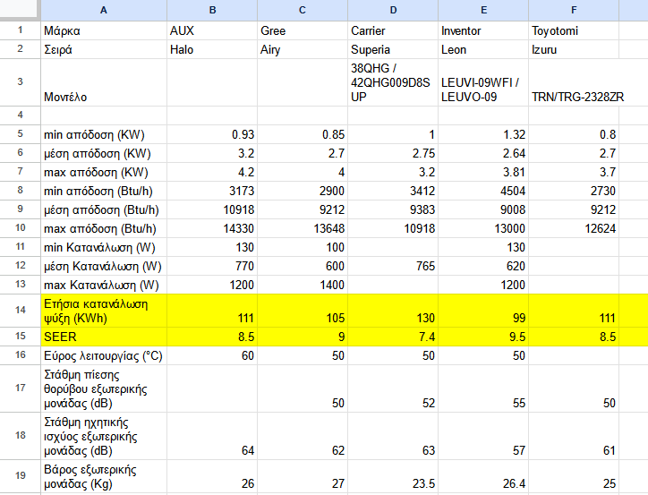Image resolution: width=648 pixels, height=495 pixels.
Task: Select column B header
Action: pyautogui.click(x=212, y=11)
